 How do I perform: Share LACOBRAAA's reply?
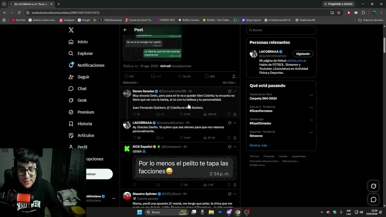coord(235,138)
